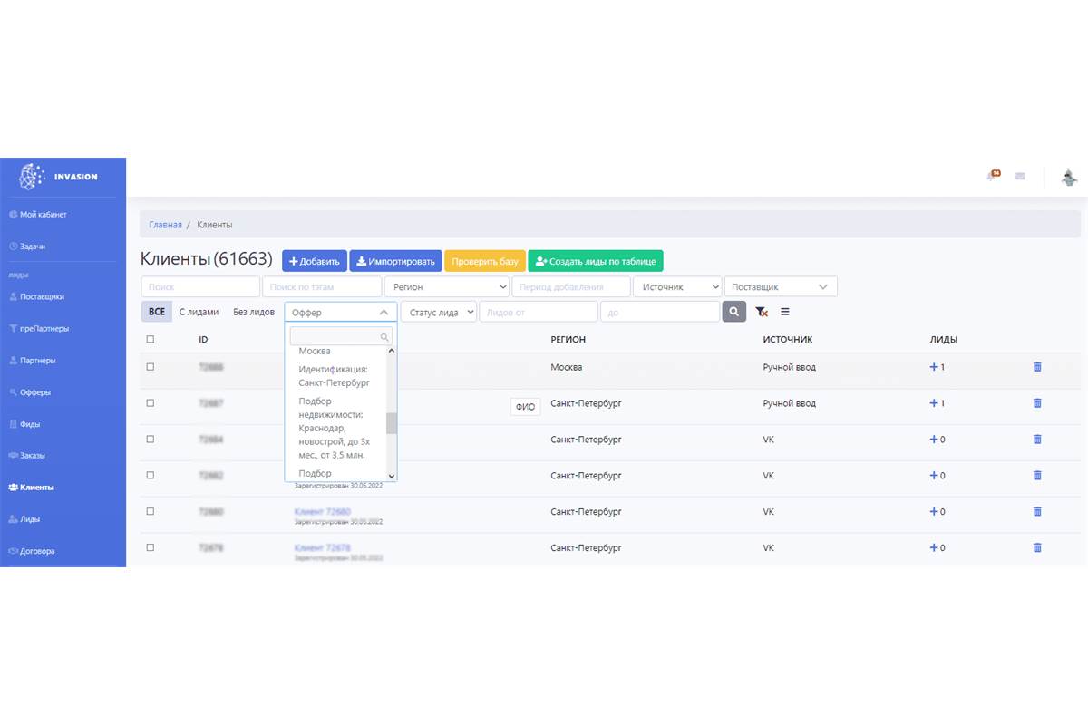This screenshot has width=1088, height=725.
Task: Open Партнеры in the sidebar
Action: pyautogui.click(x=33, y=361)
